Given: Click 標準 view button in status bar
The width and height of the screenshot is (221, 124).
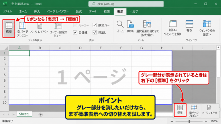Looking at the screenshot, I should click(x=180, y=110).
